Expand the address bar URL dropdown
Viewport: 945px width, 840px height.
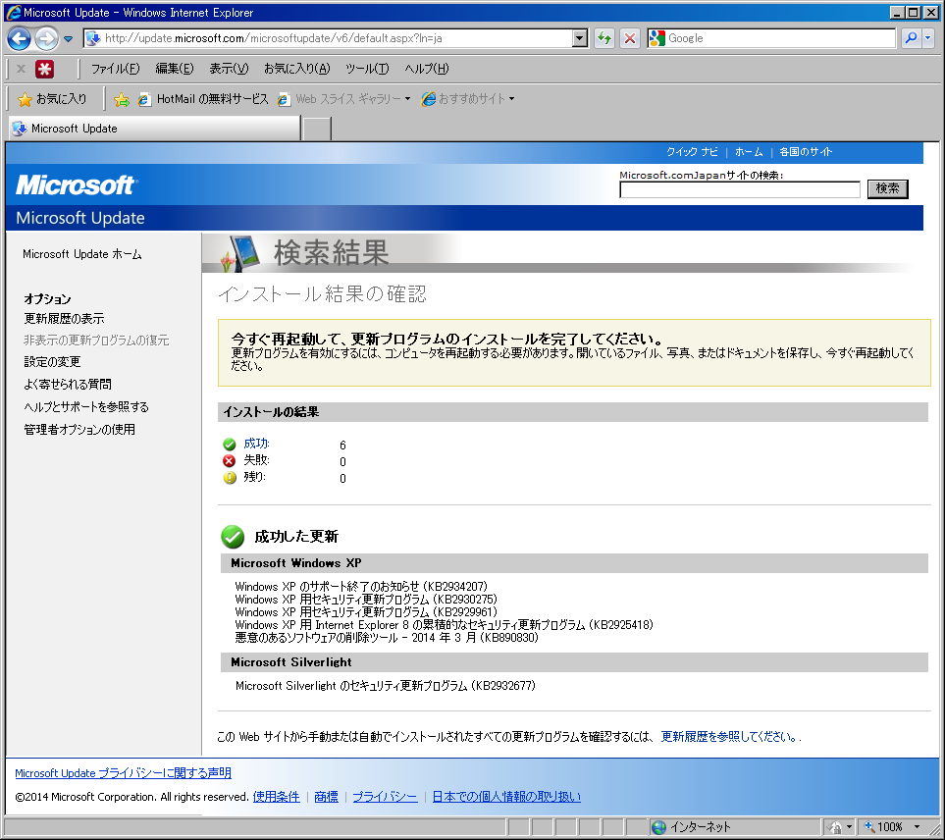click(x=579, y=38)
